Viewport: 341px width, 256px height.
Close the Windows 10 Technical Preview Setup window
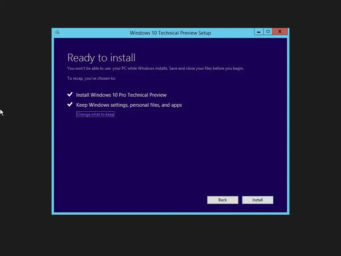(x=280, y=32)
